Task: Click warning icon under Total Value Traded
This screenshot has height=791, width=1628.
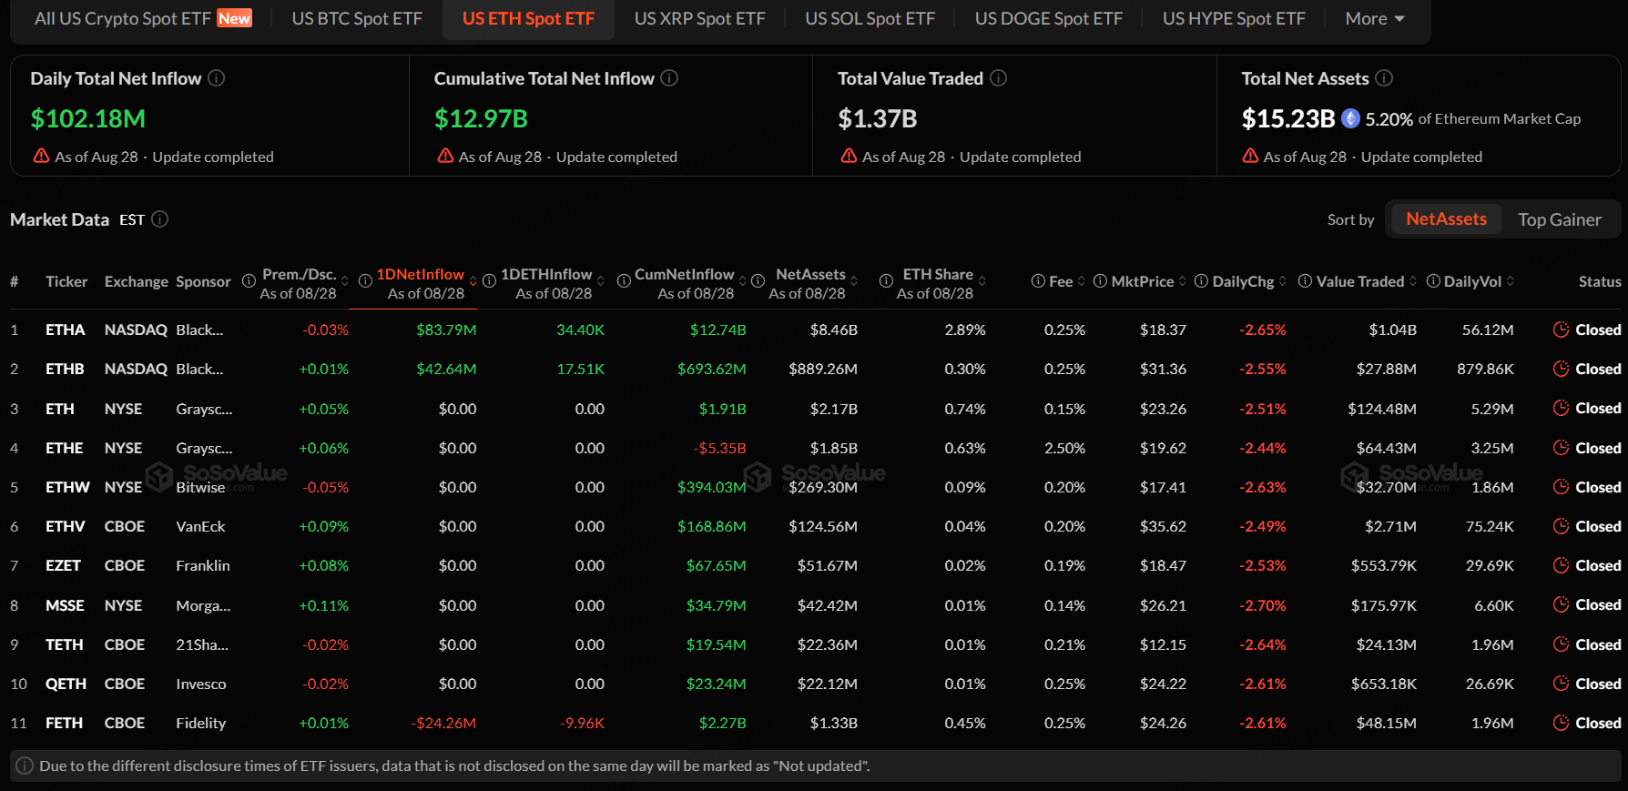Action: click(x=849, y=156)
